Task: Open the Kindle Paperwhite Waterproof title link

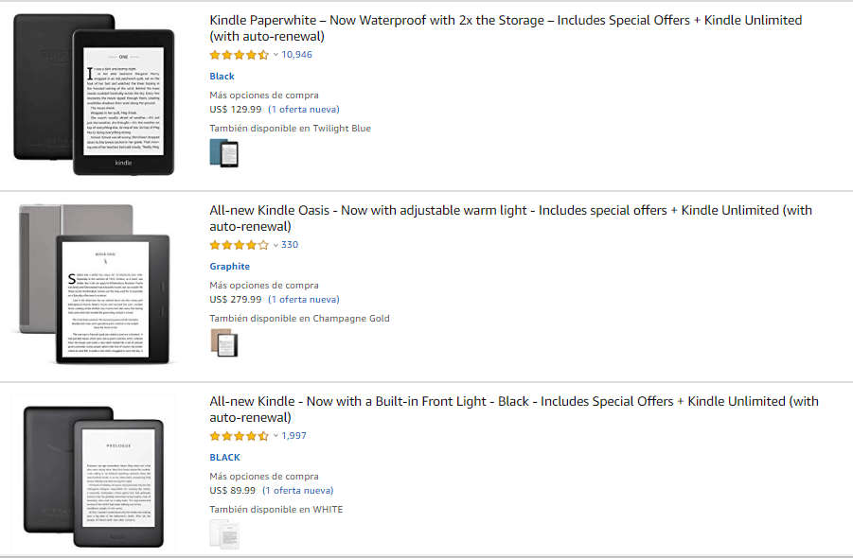Action: [506, 28]
